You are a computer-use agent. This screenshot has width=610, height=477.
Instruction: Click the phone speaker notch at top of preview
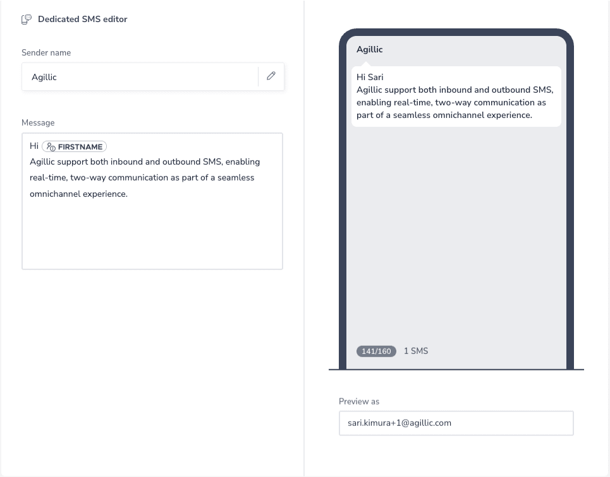456,33
